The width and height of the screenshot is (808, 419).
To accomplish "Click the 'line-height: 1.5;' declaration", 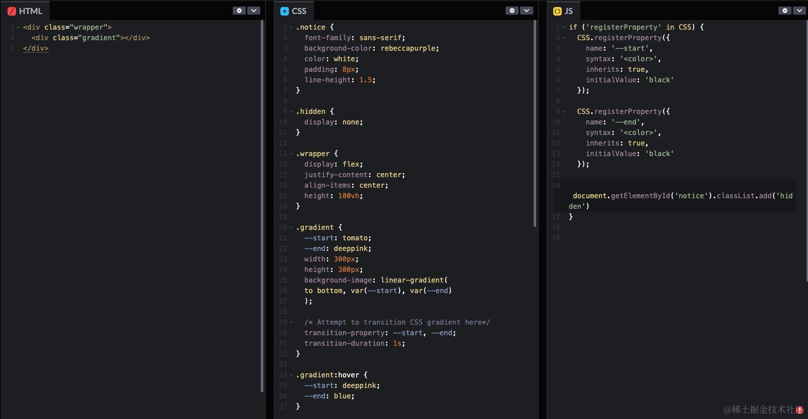I will pyautogui.click(x=340, y=80).
